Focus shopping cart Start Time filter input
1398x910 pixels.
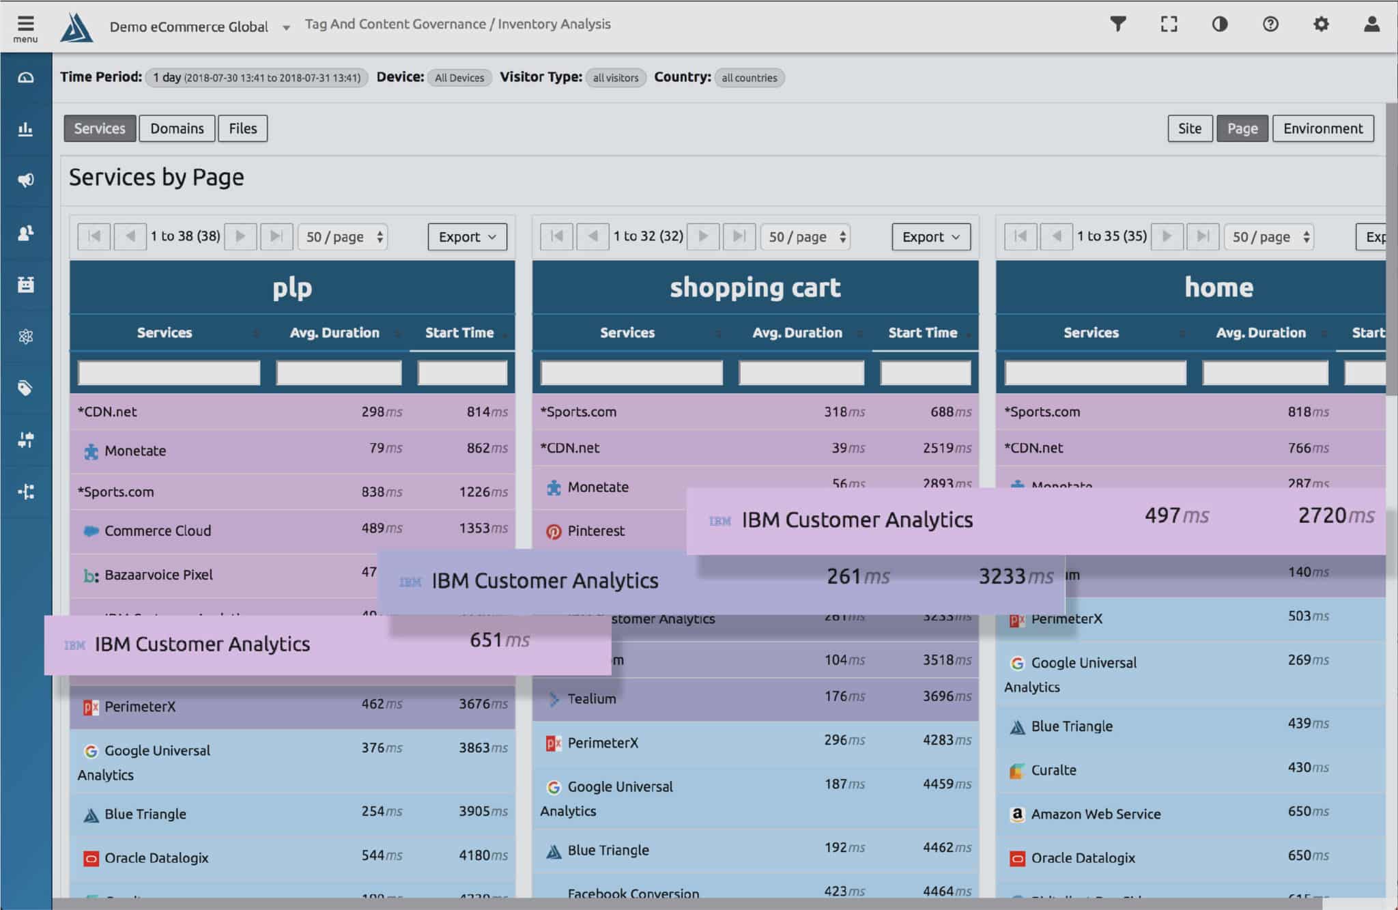click(926, 373)
